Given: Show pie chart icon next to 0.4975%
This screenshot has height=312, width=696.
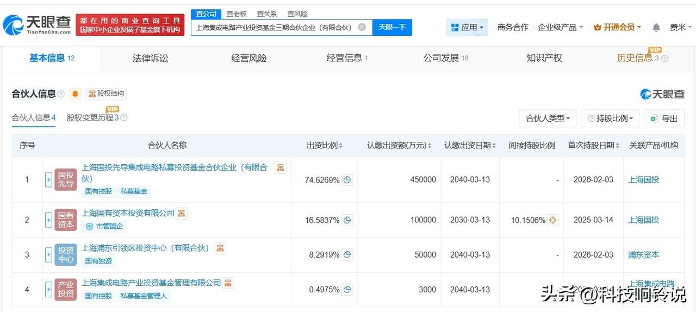Looking at the screenshot, I should (347, 290).
